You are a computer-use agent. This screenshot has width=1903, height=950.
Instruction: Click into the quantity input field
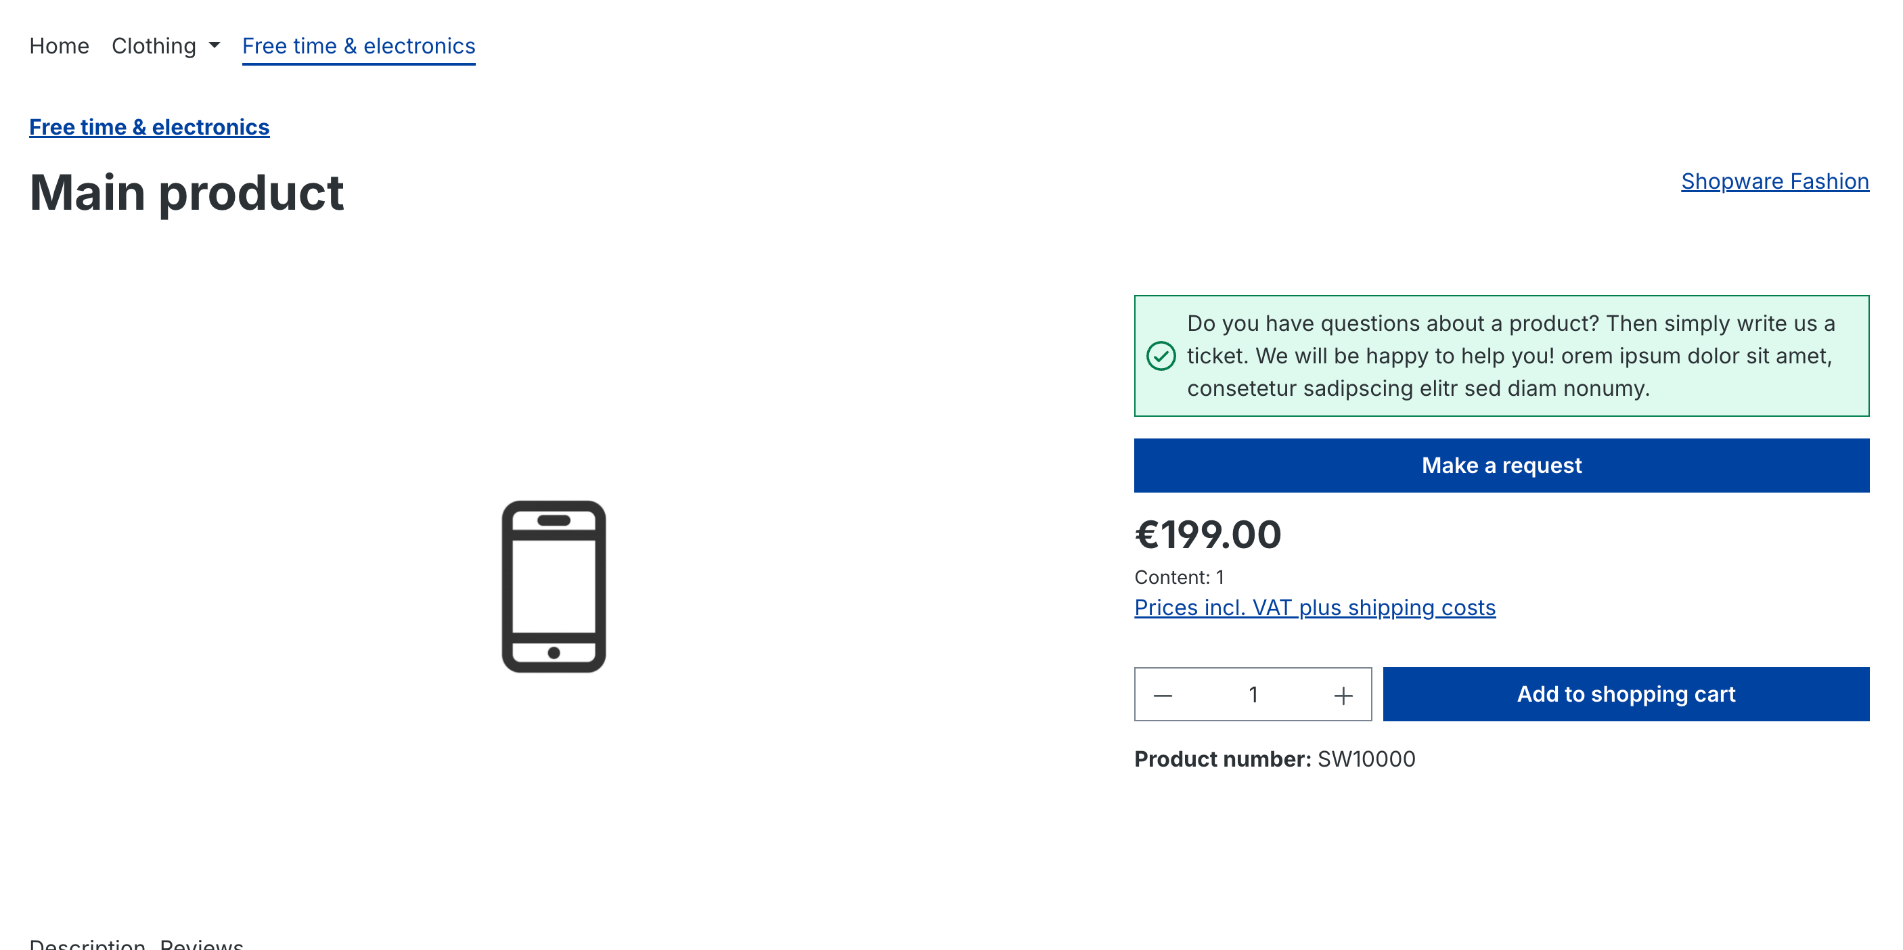[x=1253, y=694]
